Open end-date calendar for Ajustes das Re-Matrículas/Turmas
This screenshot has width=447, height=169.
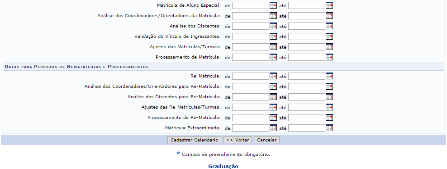pyautogui.click(x=329, y=107)
